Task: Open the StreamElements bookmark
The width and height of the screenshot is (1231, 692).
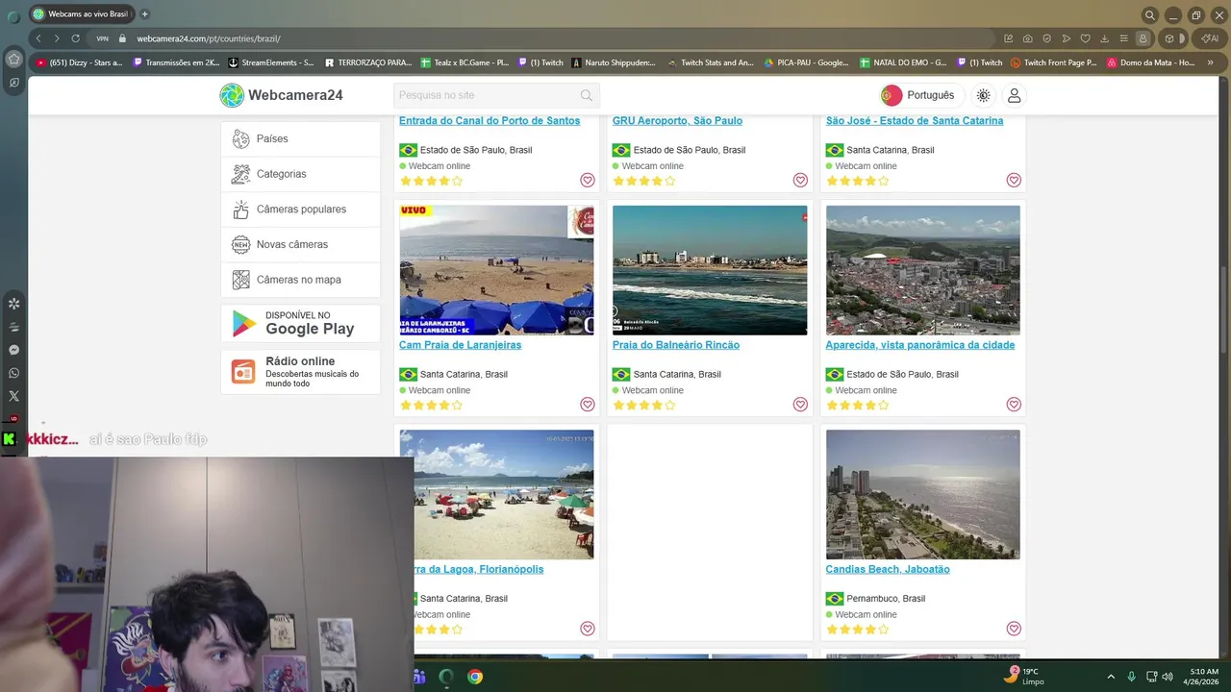Action: coord(271,62)
